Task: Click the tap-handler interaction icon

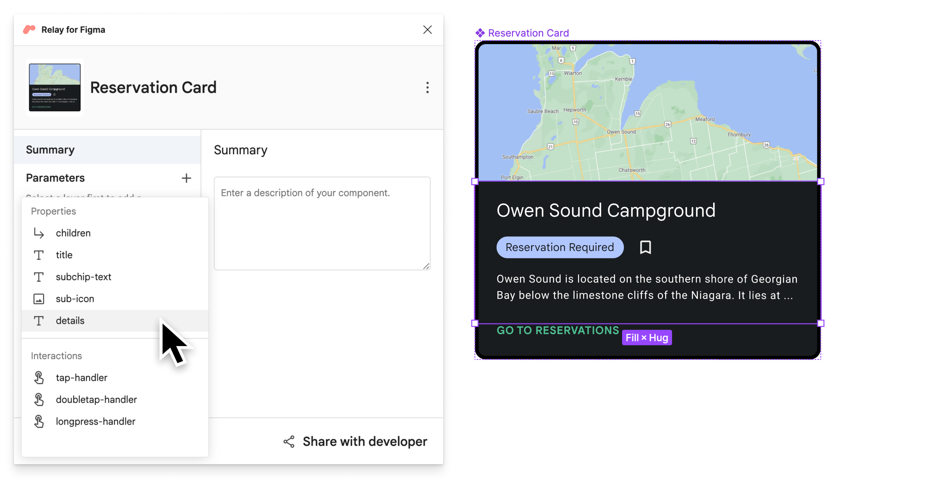Action: [x=39, y=377]
